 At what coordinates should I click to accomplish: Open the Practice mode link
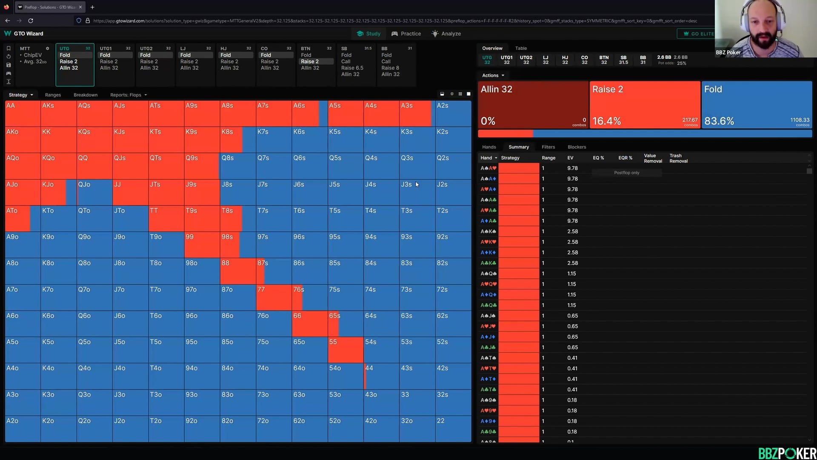(x=406, y=34)
